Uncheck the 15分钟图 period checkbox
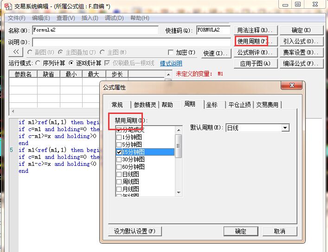 click(119, 152)
